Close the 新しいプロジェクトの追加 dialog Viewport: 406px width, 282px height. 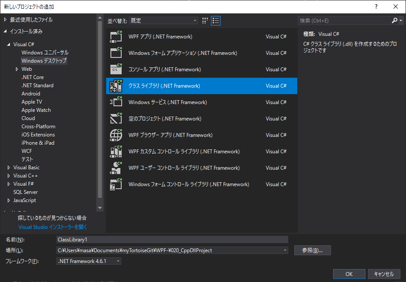tap(396, 7)
